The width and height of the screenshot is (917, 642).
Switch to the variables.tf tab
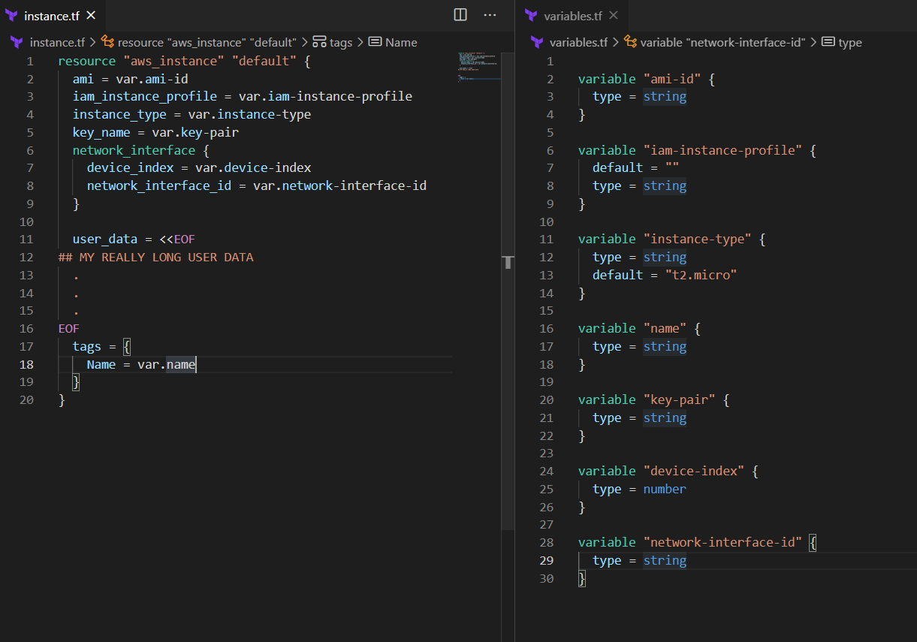coord(572,16)
